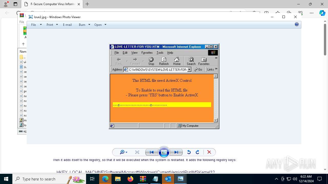The image size is (328, 184).
Task: Play the slide show
Action: (164, 152)
